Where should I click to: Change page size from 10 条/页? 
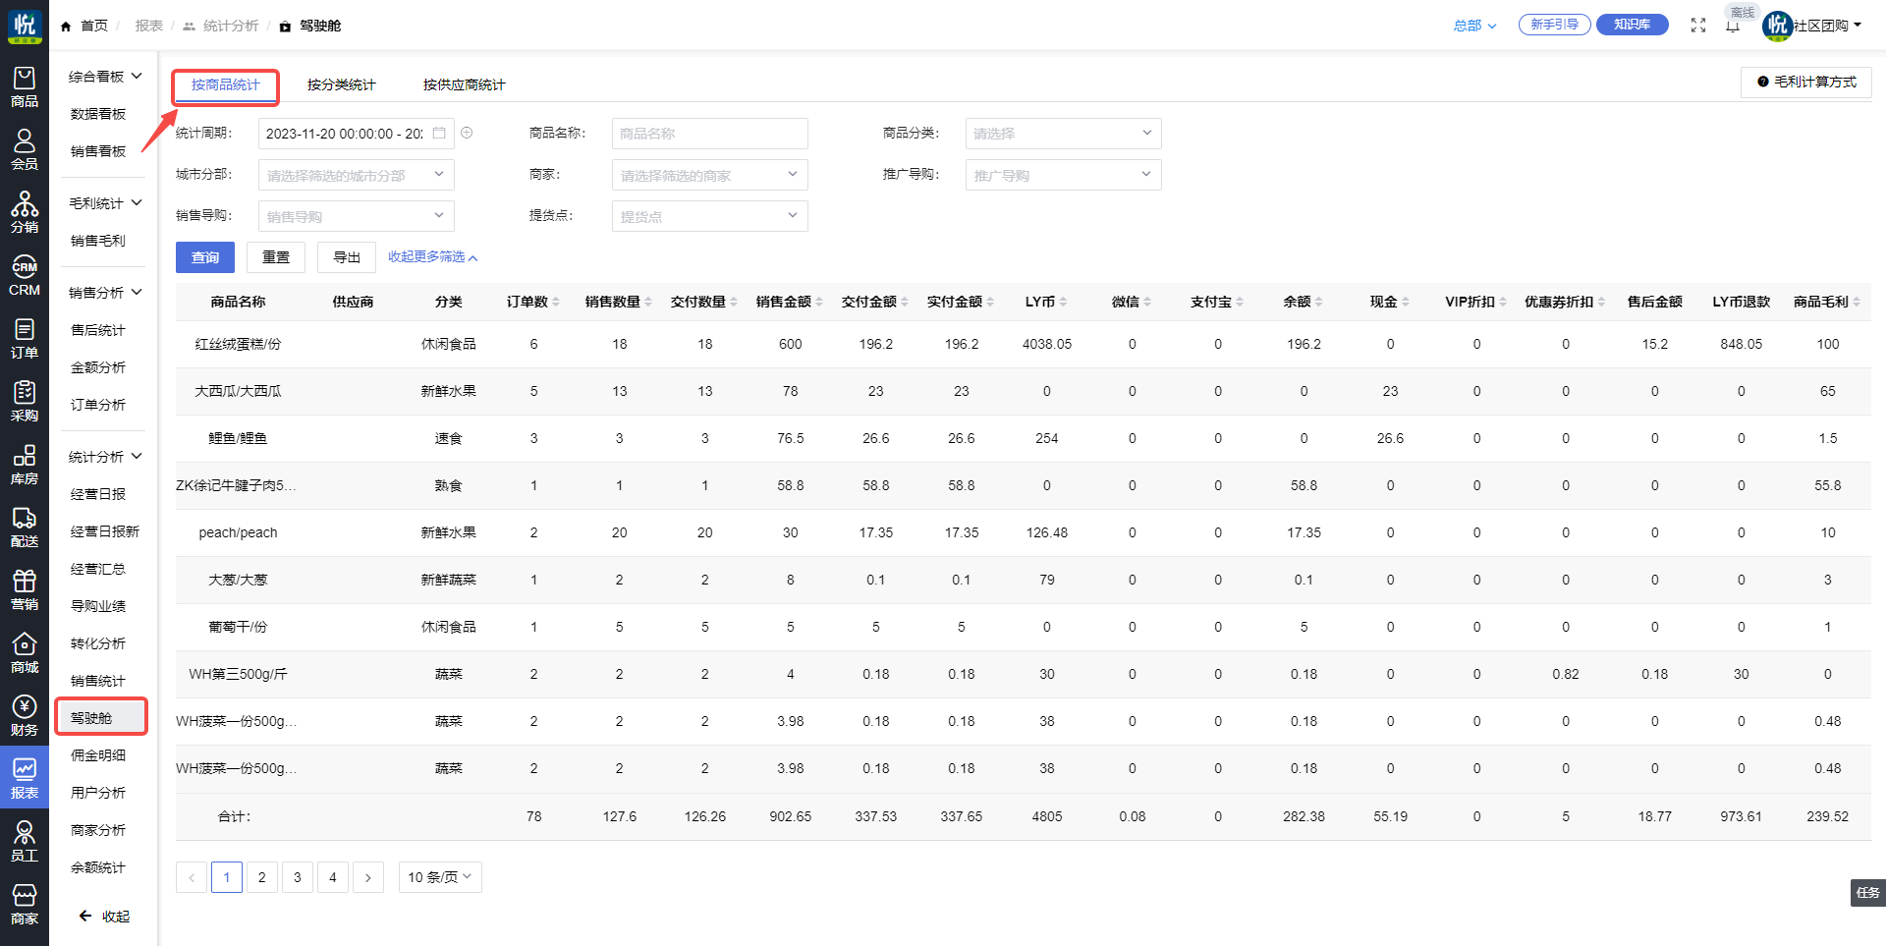tap(440, 877)
